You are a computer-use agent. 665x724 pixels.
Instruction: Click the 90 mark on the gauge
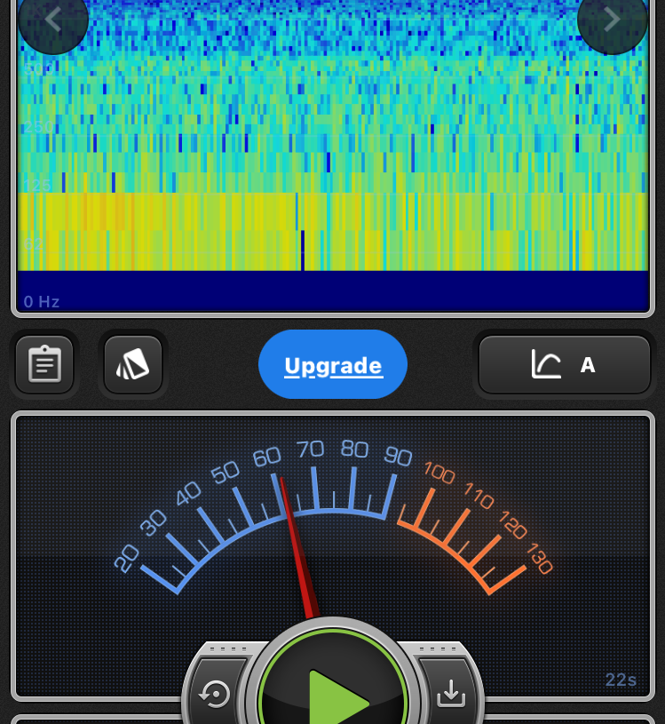click(398, 457)
